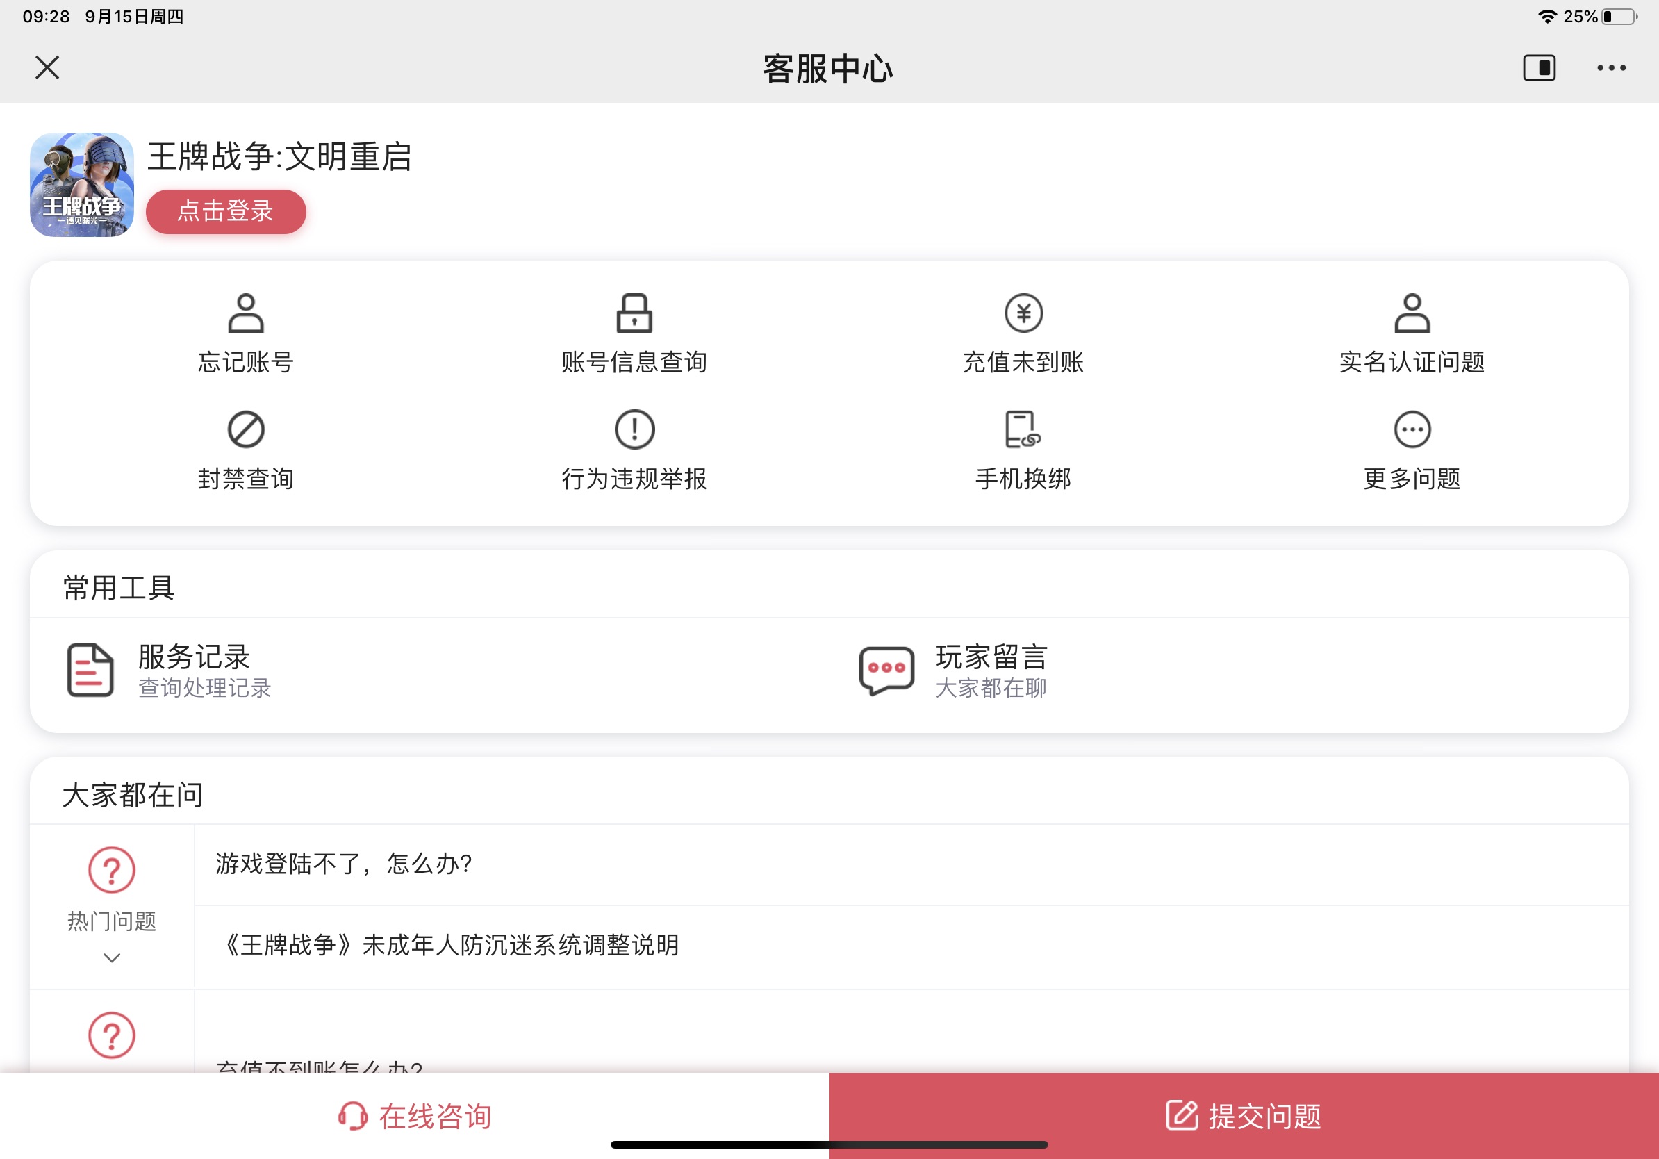The height and width of the screenshot is (1159, 1659).
Task: Select the 实名认证问题 label
Action: 1412,362
